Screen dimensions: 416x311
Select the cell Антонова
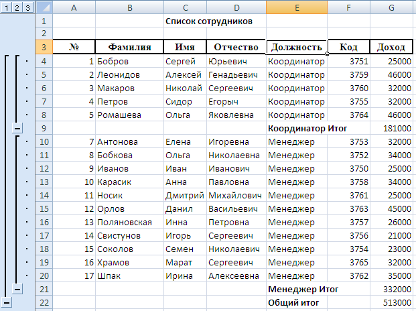[x=129, y=141]
